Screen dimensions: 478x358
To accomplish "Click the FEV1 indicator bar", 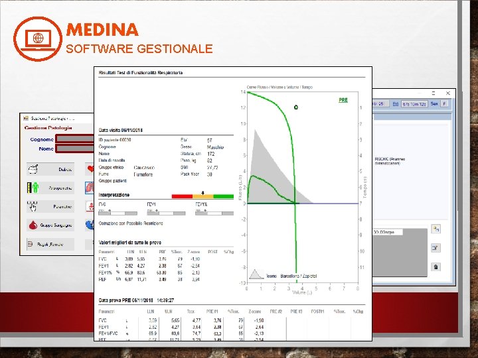I will (166, 213).
